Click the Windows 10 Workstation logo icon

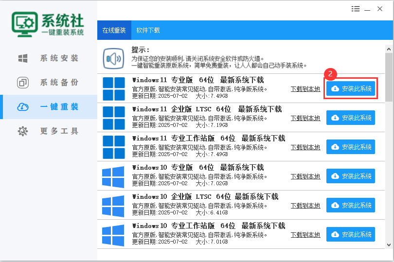(113, 235)
